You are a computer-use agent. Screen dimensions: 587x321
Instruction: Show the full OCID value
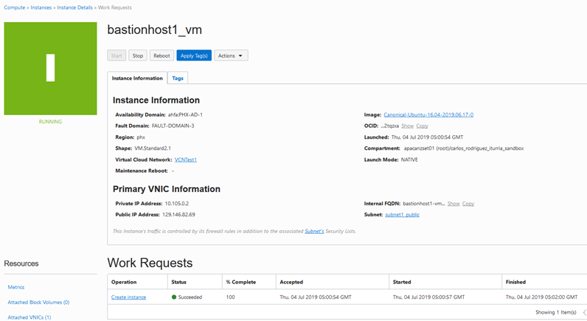[407, 126]
